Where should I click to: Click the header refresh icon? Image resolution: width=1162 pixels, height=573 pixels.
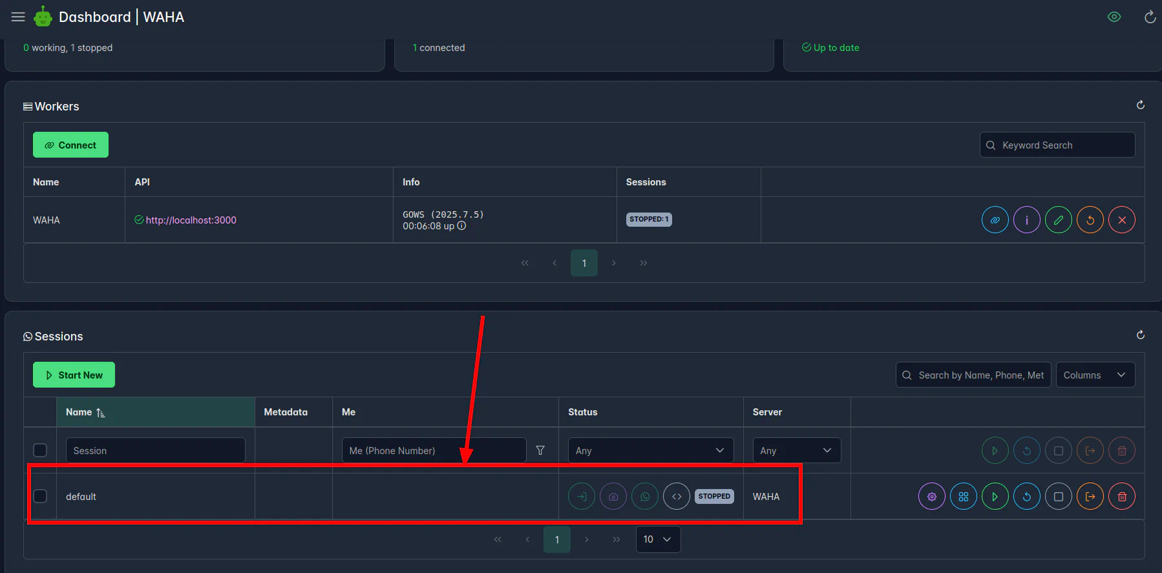click(x=1150, y=17)
